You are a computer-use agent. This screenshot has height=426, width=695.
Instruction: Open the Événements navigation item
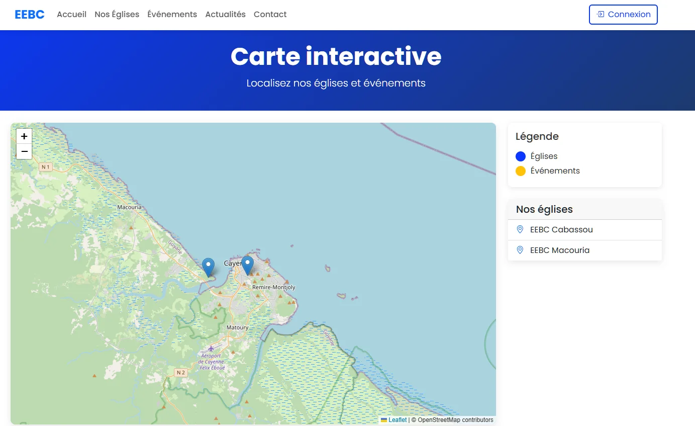pos(172,15)
